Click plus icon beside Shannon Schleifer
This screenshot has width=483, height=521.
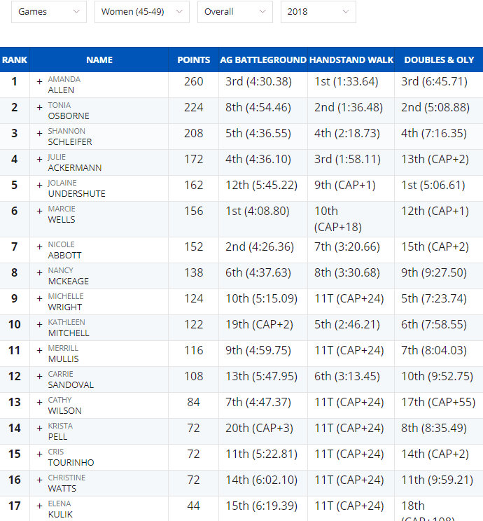tap(39, 133)
